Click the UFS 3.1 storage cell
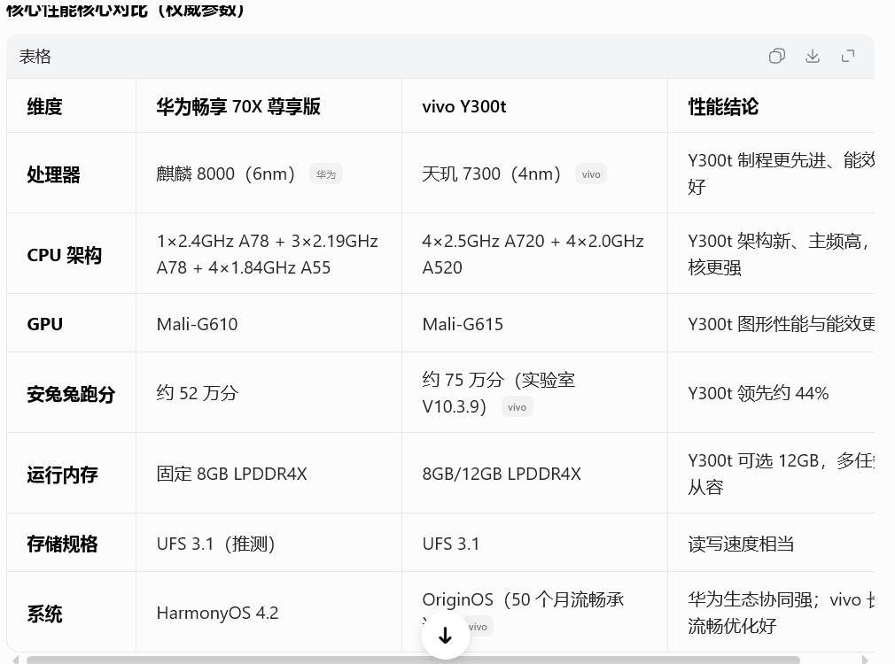The height and width of the screenshot is (664, 895). (x=451, y=544)
